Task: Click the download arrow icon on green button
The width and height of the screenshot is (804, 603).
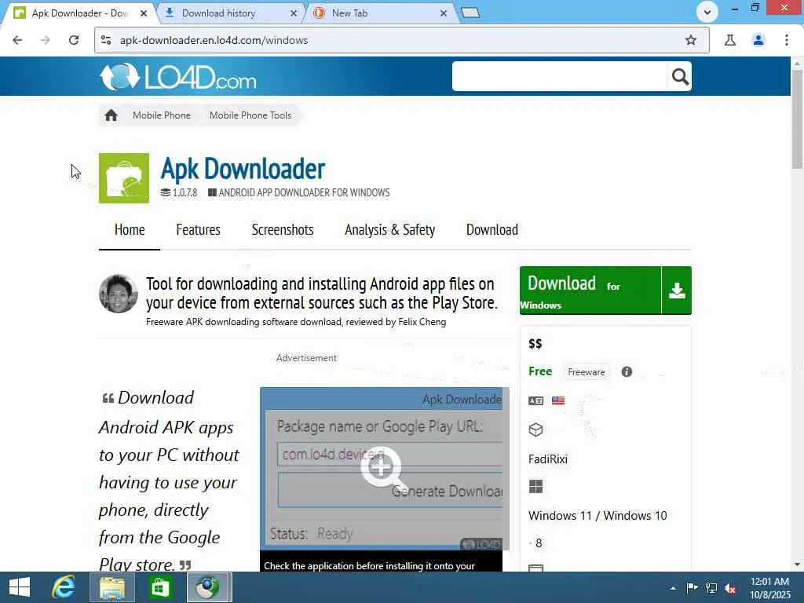Action: [677, 291]
